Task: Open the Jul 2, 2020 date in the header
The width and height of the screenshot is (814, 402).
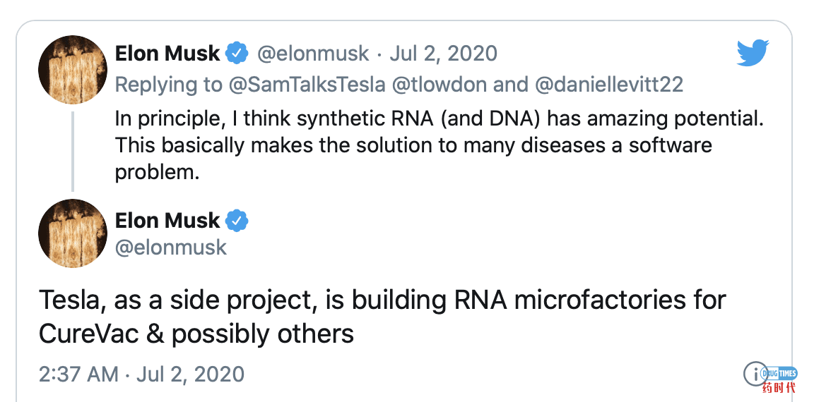Action: [443, 54]
